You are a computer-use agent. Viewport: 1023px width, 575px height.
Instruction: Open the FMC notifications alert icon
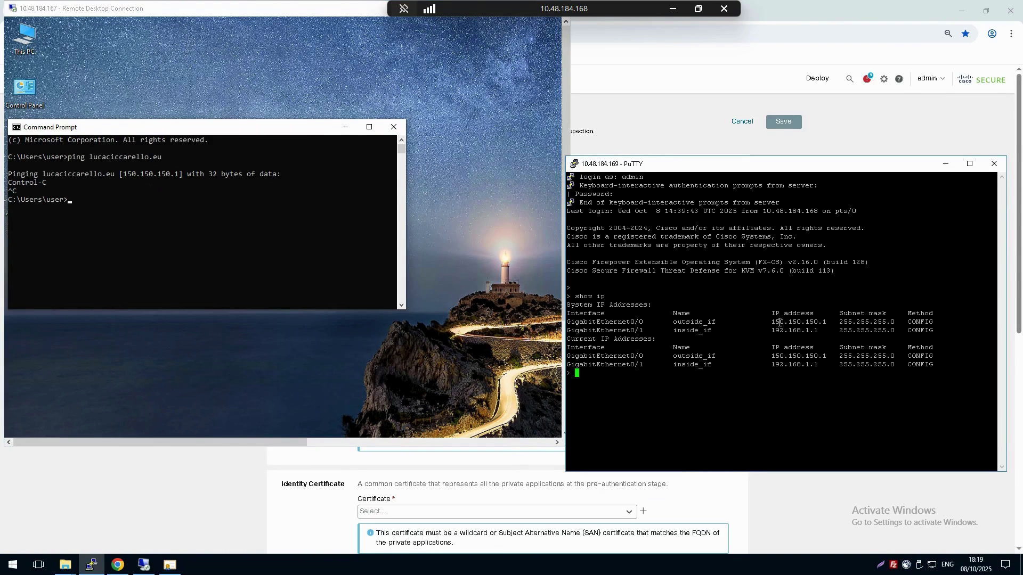tap(867, 78)
